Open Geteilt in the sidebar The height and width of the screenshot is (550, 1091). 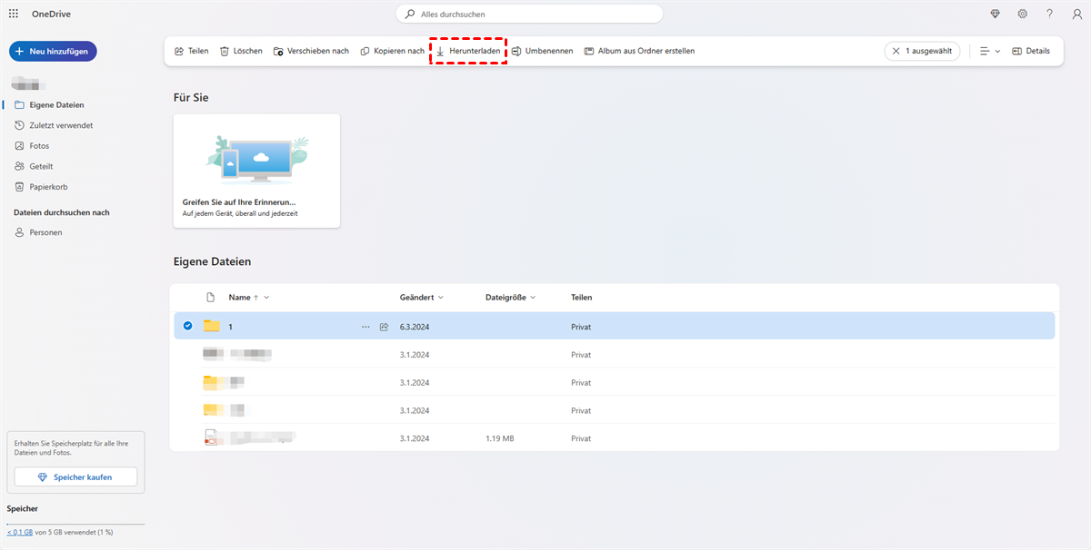coord(41,167)
